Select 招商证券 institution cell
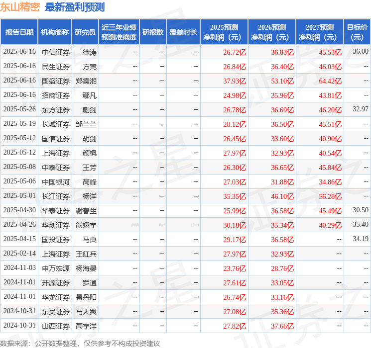 click(56, 95)
